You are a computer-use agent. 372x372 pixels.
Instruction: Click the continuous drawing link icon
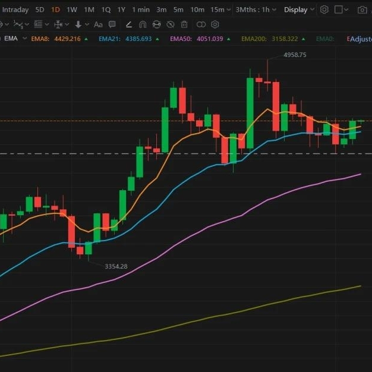tap(156, 24)
